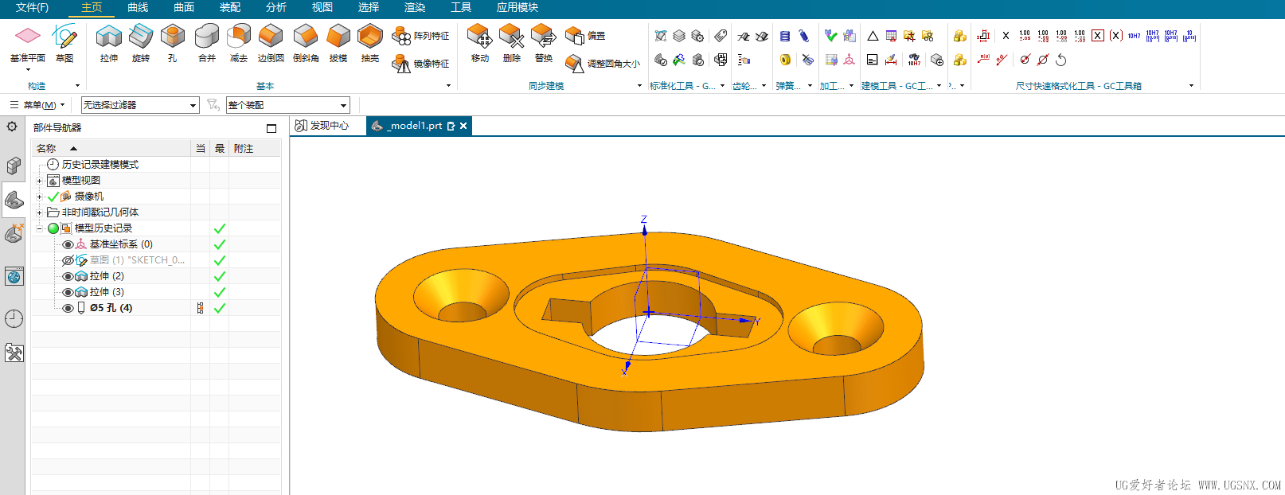
Task: Collapse the 模型历史记录 node
Action: (x=39, y=228)
